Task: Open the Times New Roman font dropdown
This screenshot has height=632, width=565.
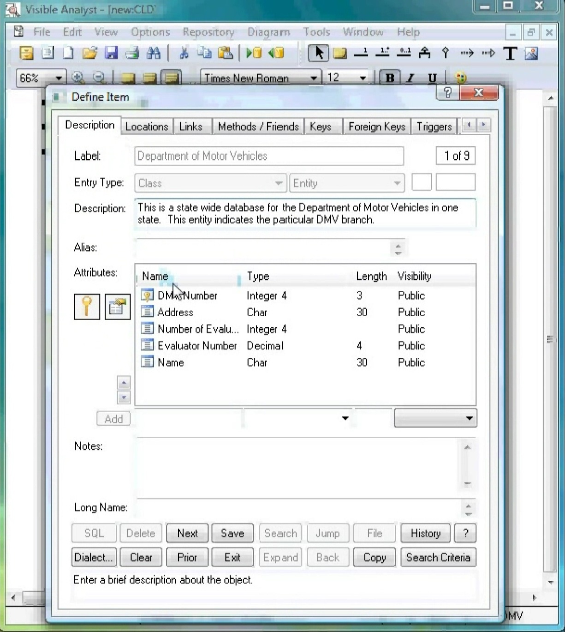Action: point(314,78)
